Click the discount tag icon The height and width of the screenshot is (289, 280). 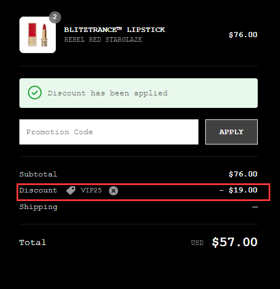[x=71, y=190]
